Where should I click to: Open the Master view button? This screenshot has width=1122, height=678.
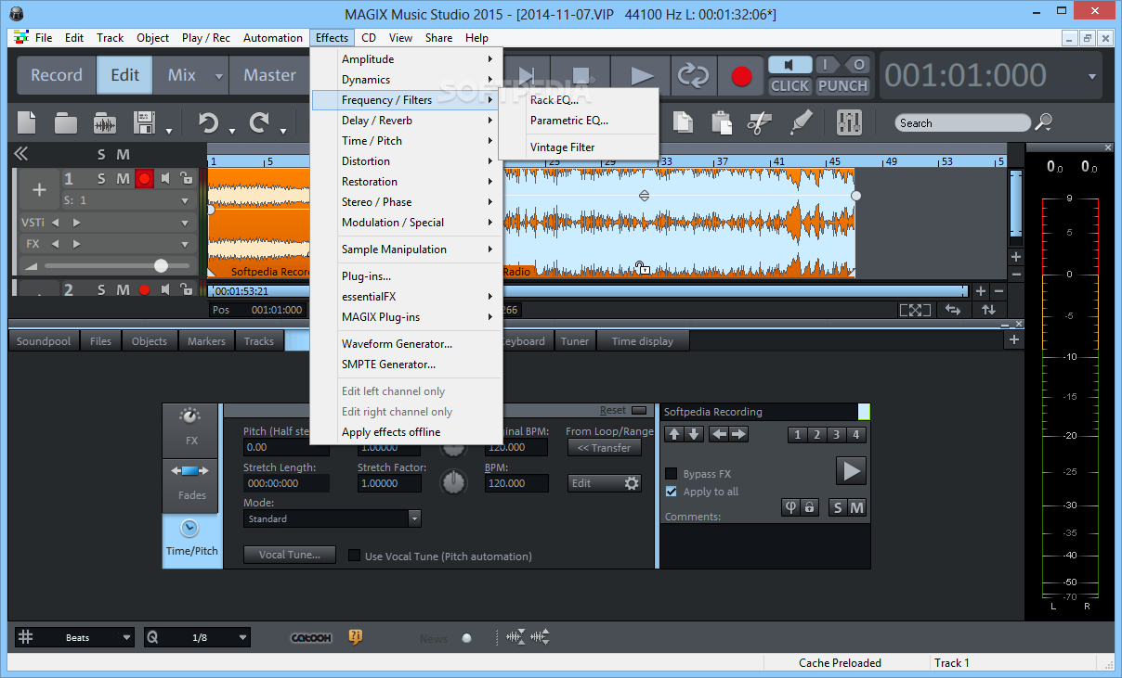coord(270,75)
